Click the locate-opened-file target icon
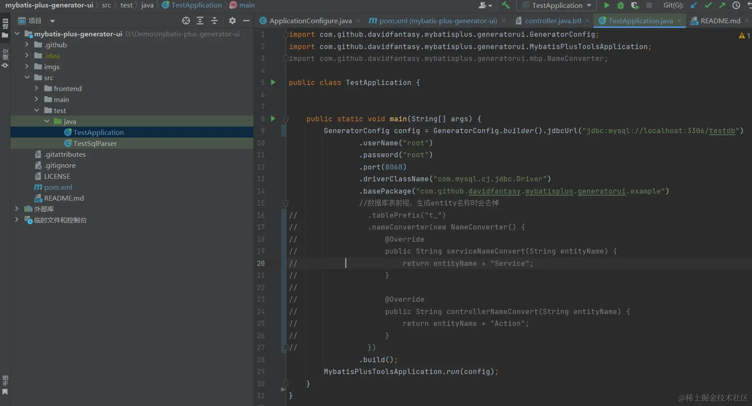 186,21
